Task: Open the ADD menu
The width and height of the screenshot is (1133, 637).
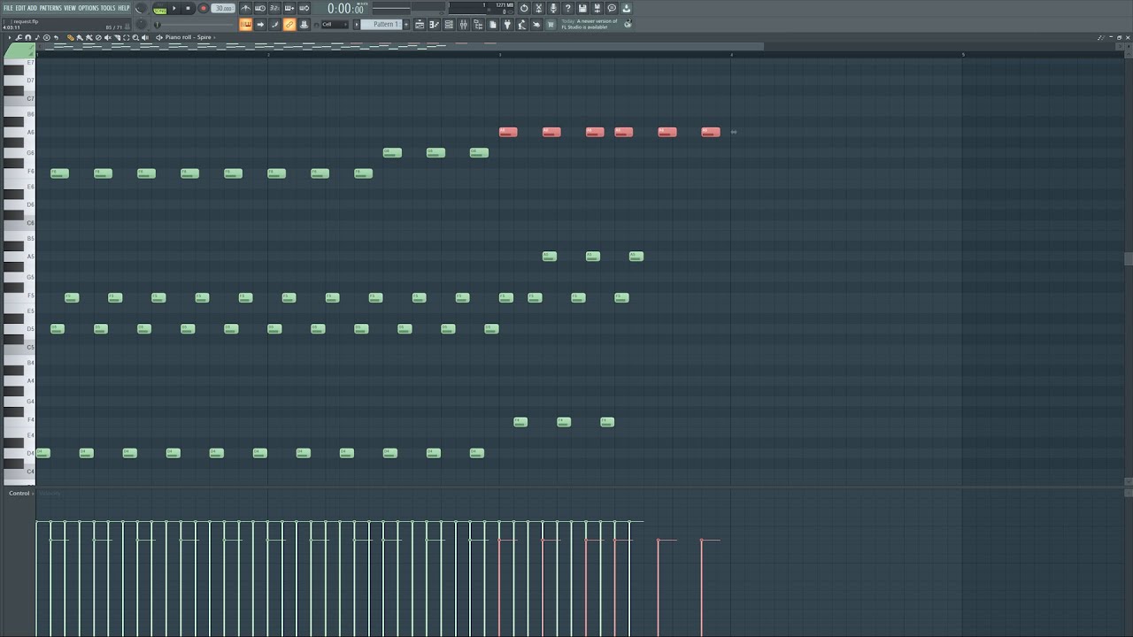Action: [x=32, y=8]
